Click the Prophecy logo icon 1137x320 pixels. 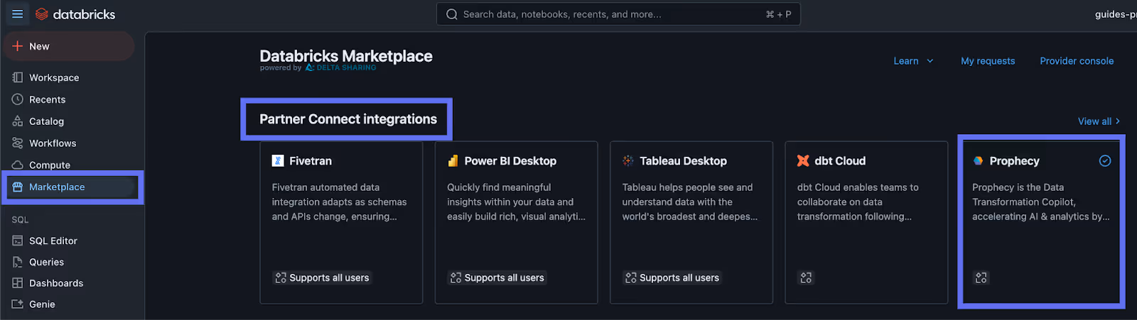979,161
